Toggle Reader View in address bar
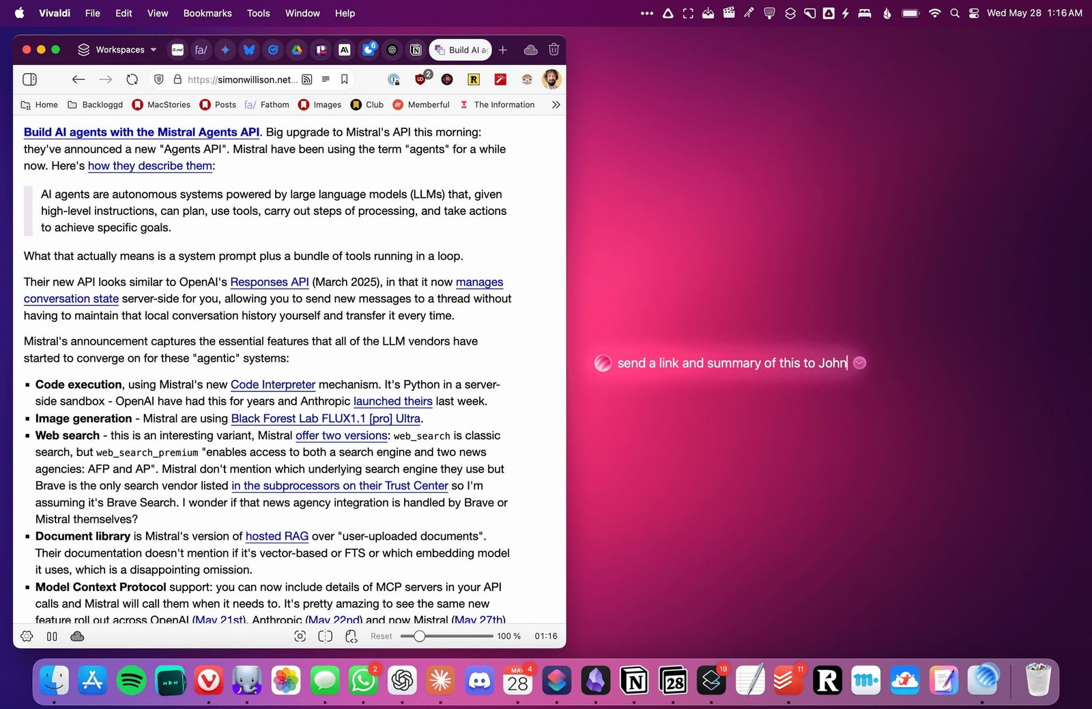Viewport: 1092px width, 709px height. tap(326, 79)
